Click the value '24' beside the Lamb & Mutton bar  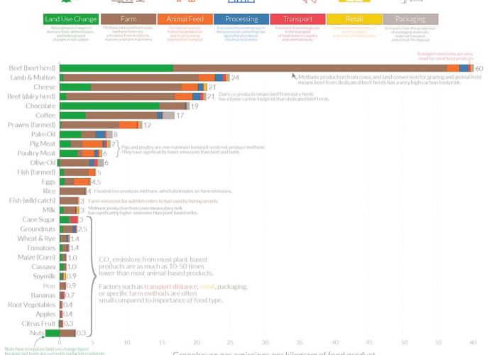pos(235,78)
